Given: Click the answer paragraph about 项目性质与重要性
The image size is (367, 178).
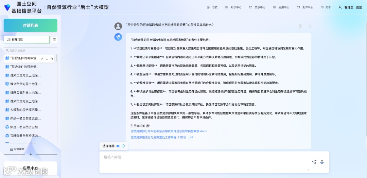Looking at the screenshot, I should (218, 49).
